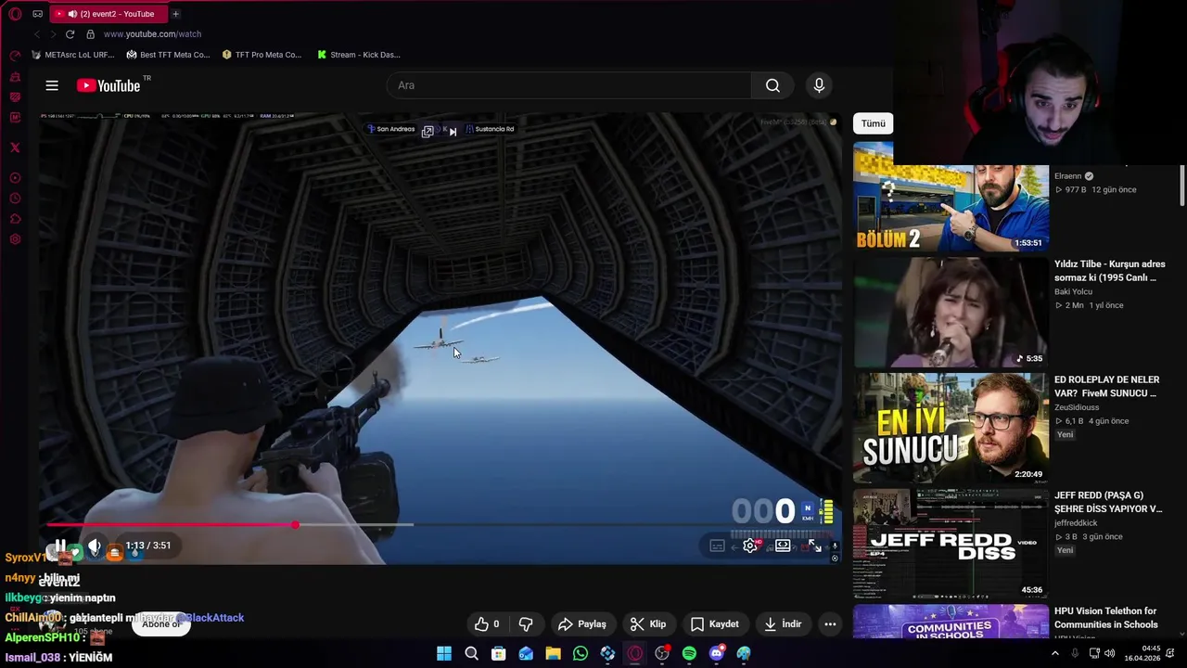Switch to the event2 - YouTube tab
1187x668 pixels.
click(x=108, y=14)
